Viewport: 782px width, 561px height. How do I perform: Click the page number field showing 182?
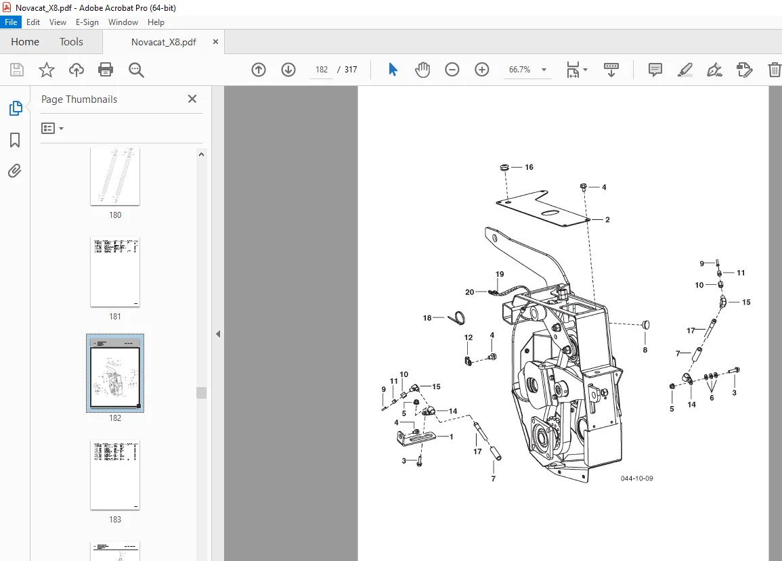[322, 70]
